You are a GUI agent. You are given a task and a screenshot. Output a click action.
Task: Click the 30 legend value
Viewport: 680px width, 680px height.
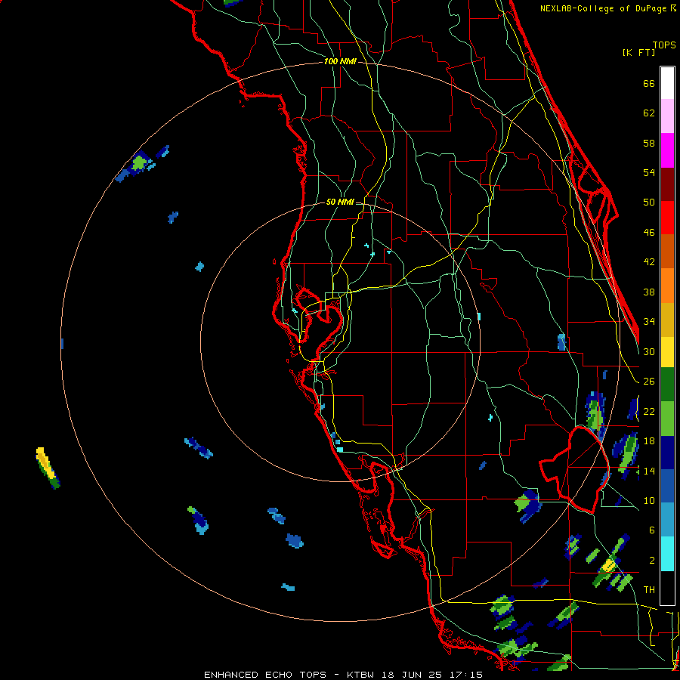click(x=649, y=351)
